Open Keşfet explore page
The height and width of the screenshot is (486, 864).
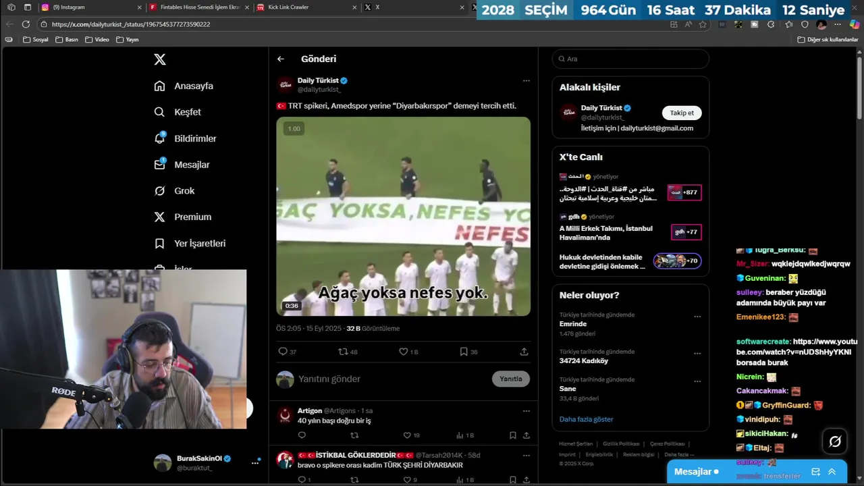(x=178, y=112)
